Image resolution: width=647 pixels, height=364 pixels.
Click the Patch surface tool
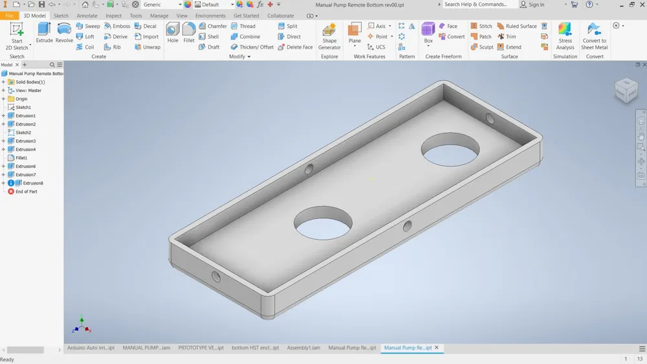click(481, 36)
